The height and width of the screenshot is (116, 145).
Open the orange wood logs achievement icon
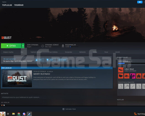(x=127, y=76)
